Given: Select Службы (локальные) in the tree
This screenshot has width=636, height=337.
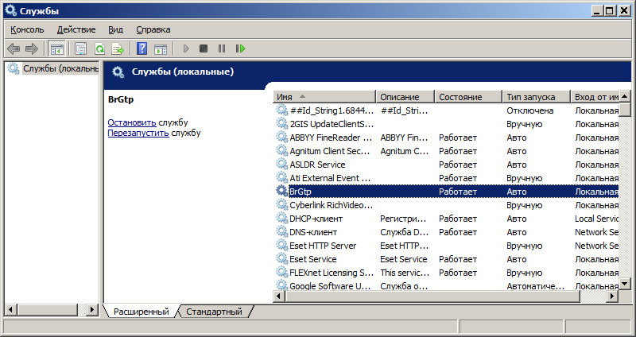Looking at the screenshot, I should pyautogui.click(x=53, y=68).
